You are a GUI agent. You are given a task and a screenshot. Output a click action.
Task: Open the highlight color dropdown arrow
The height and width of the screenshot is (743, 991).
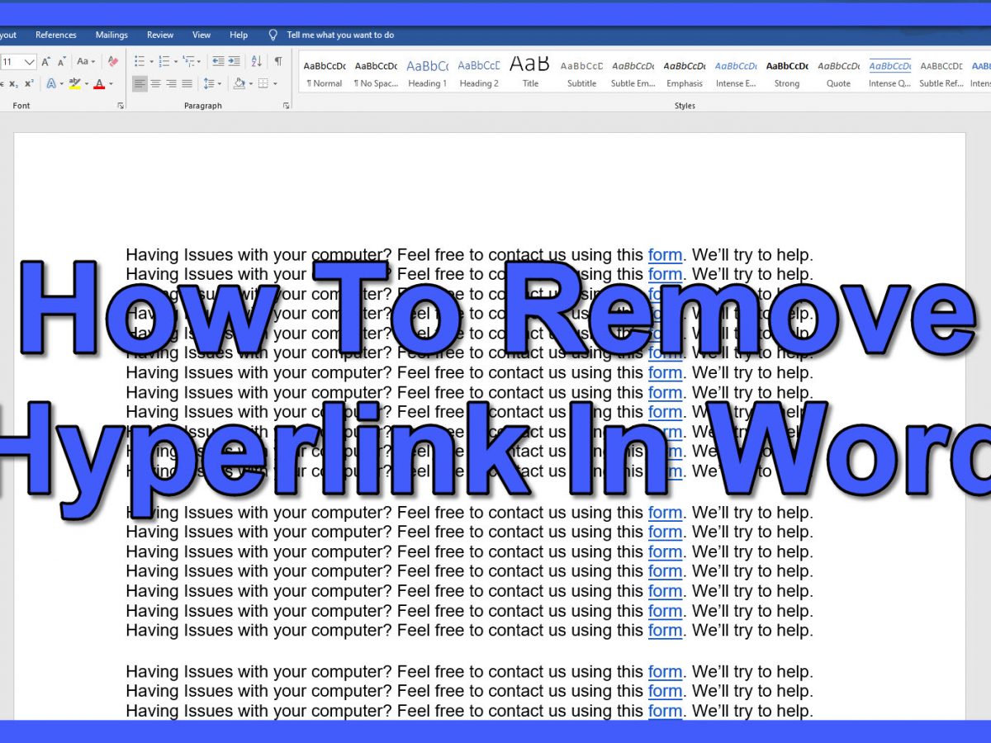[87, 83]
